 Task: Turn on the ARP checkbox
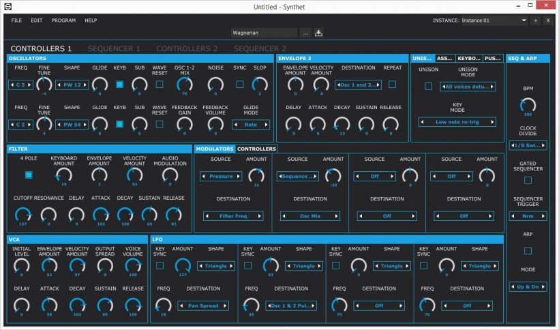(x=528, y=251)
